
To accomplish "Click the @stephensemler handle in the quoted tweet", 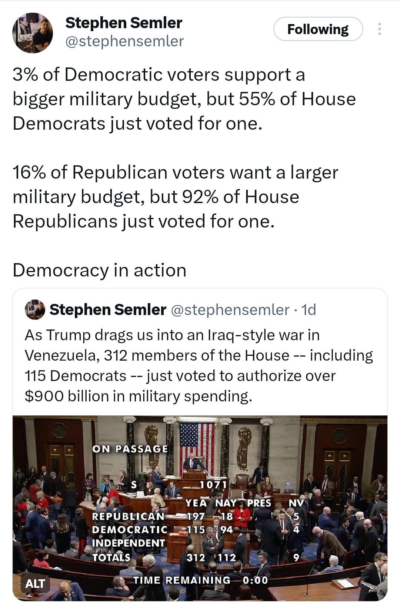I will 230,310.
